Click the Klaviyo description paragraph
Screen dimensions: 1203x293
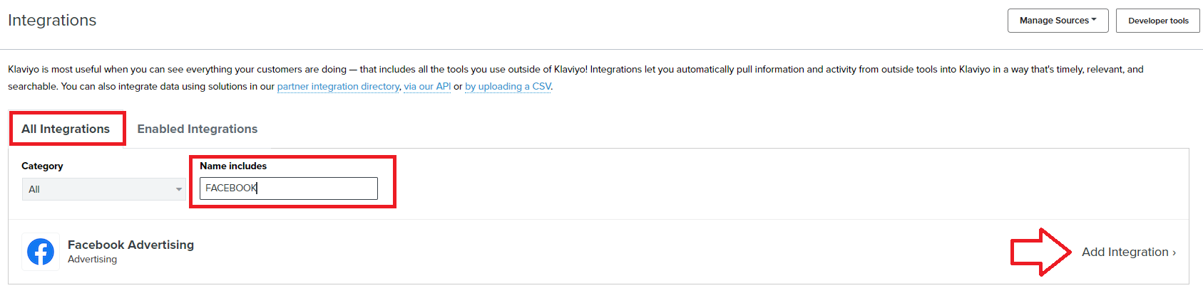coord(575,78)
